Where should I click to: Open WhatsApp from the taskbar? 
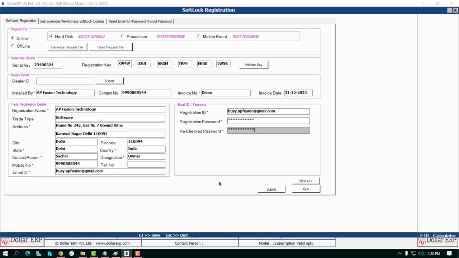72,253
